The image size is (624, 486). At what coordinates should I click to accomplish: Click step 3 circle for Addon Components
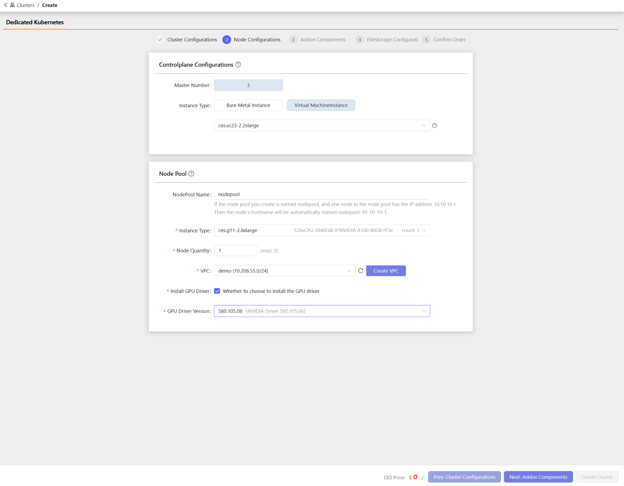pos(293,40)
